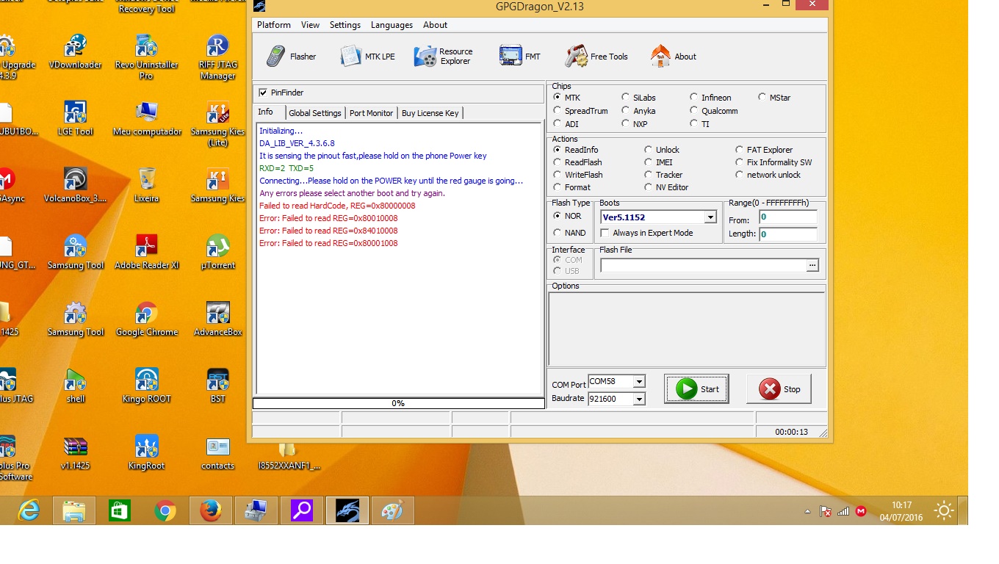This screenshot has width=999, height=564.
Task: Select the MStar chip option
Action: [762, 97]
